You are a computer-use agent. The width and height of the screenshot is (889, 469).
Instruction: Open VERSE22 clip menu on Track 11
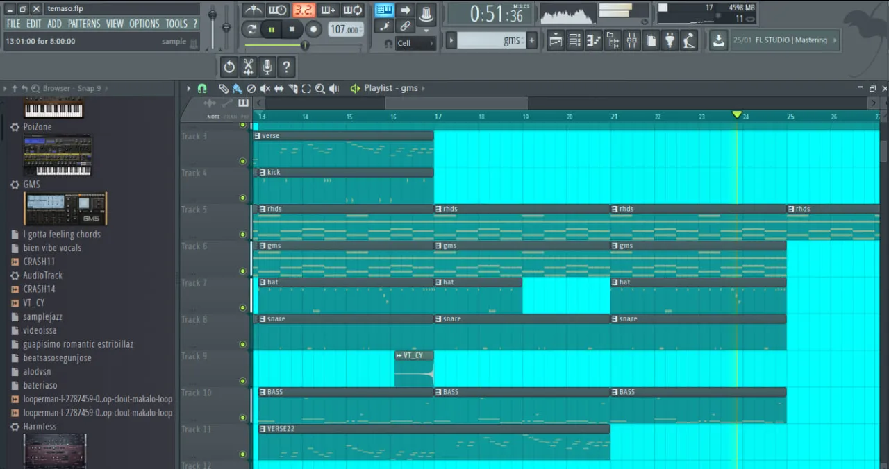[263, 429]
